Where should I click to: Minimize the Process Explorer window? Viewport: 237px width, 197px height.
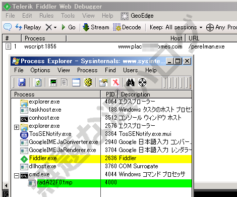(169, 61)
